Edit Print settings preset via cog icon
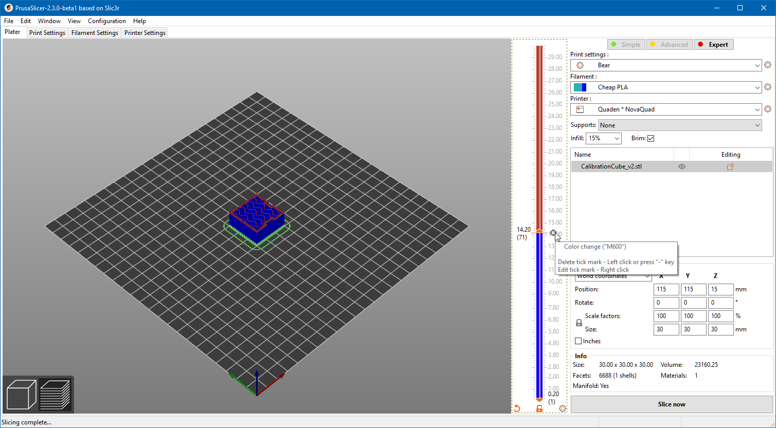The image size is (776, 428). pyautogui.click(x=768, y=65)
